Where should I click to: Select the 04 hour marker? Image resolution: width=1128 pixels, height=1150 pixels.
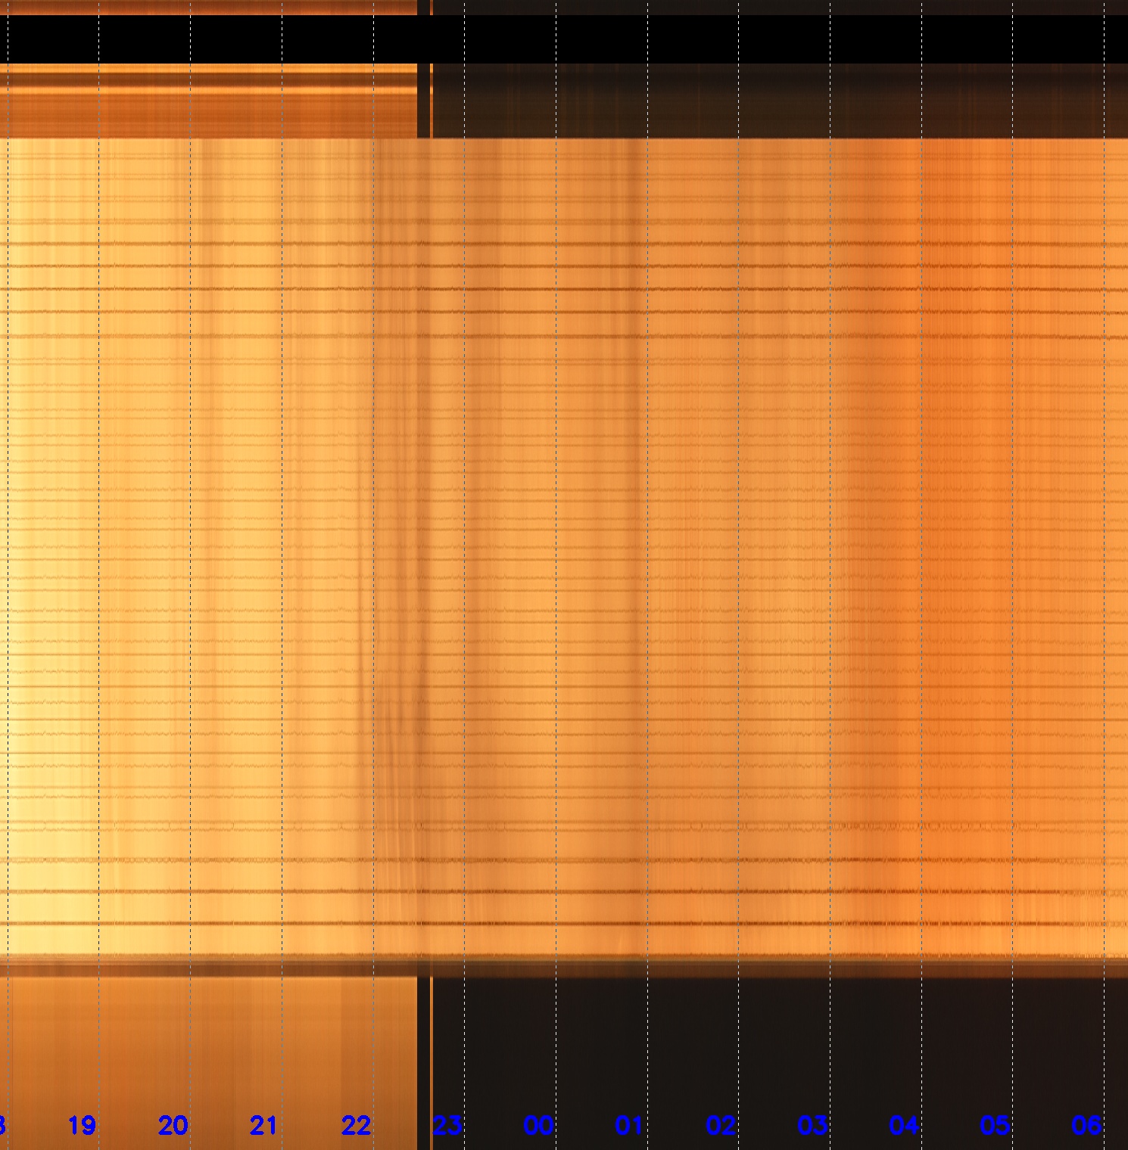[904, 1126]
